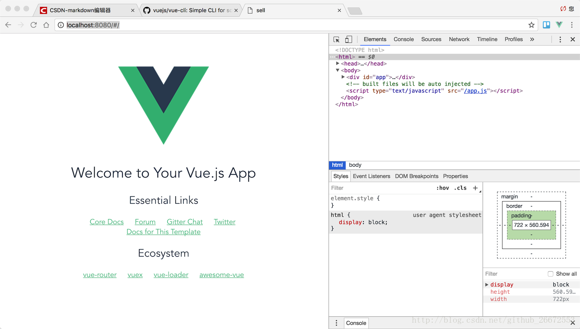Toggle the device toolbar icon
The height and width of the screenshot is (329, 580).
[348, 39]
